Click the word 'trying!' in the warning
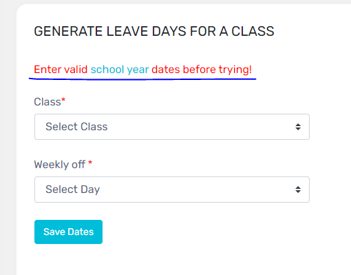 tap(235, 70)
